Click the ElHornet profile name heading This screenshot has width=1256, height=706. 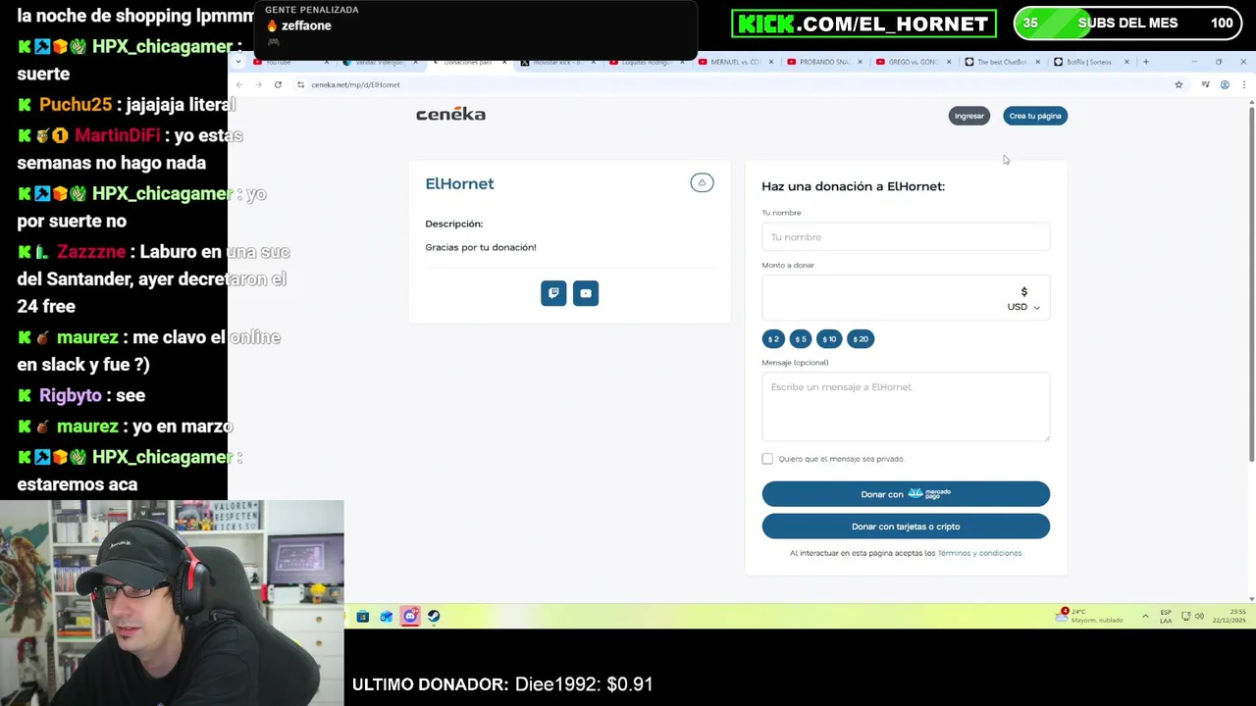coord(459,183)
